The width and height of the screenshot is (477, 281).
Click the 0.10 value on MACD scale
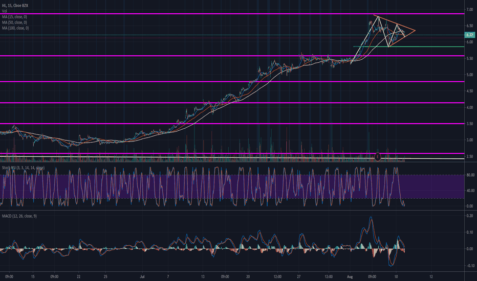(470, 232)
